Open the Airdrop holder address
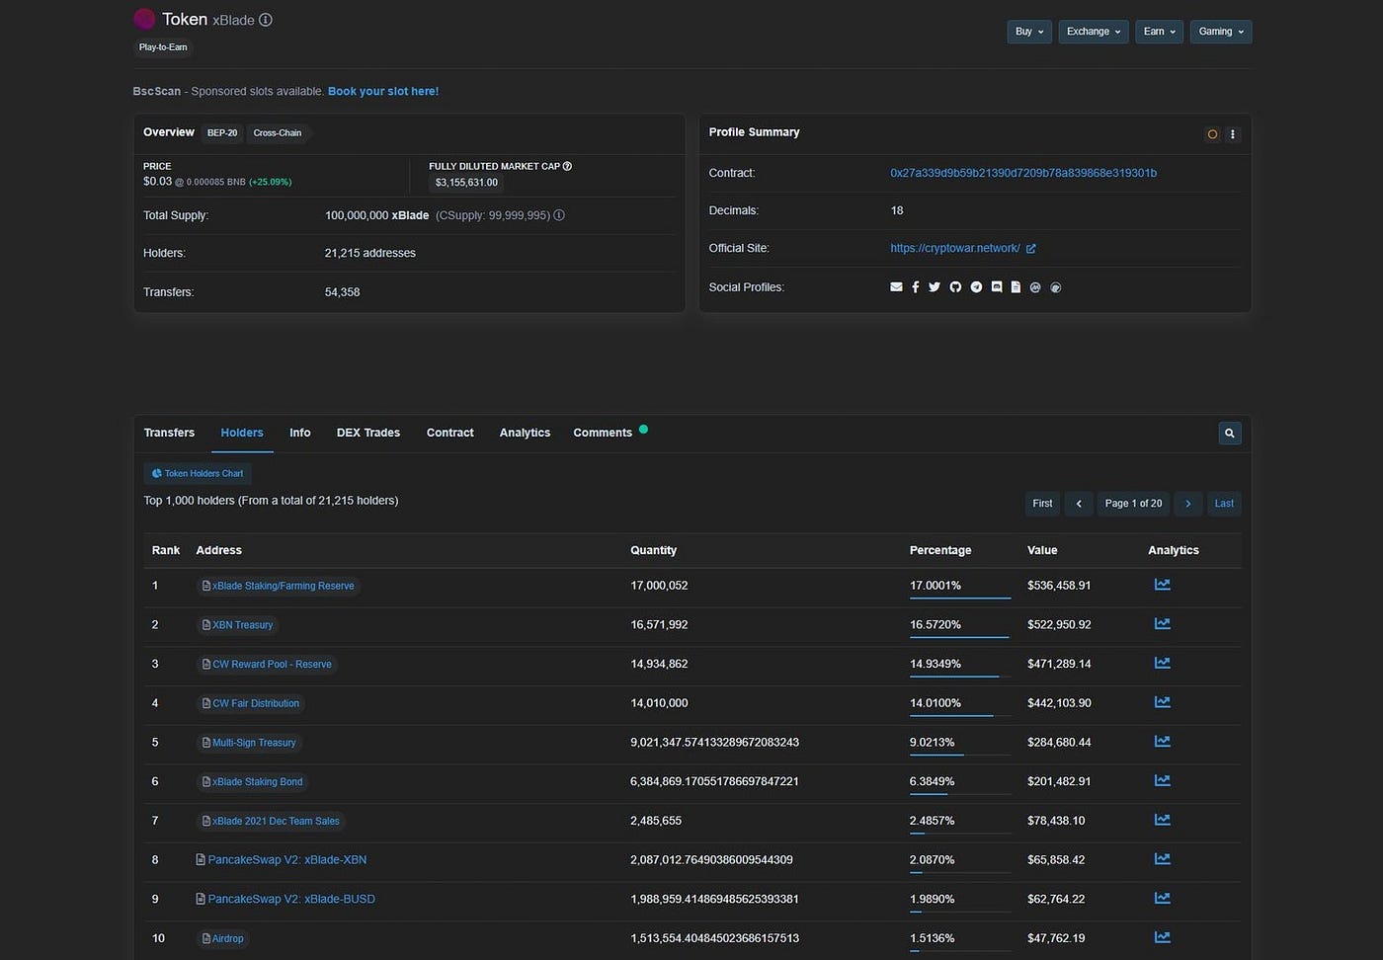1383x960 pixels. point(228,938)
